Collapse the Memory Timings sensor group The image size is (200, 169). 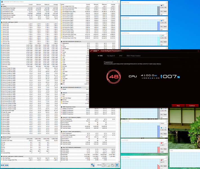30,137
